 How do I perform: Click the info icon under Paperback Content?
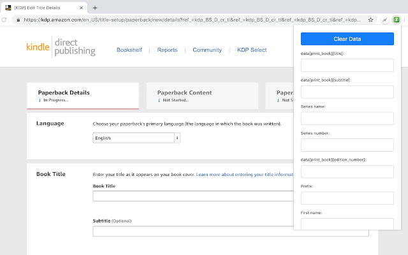point(159,100)
